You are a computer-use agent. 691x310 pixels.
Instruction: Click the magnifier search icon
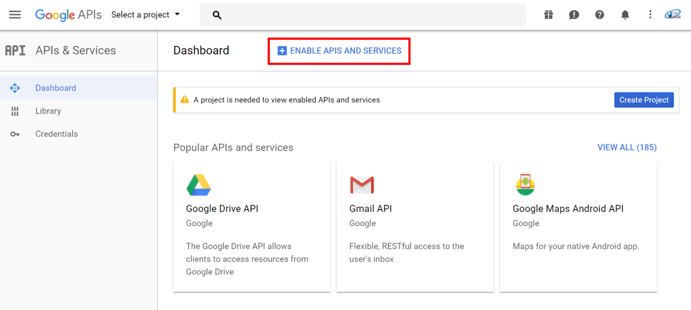pos(217,15)
